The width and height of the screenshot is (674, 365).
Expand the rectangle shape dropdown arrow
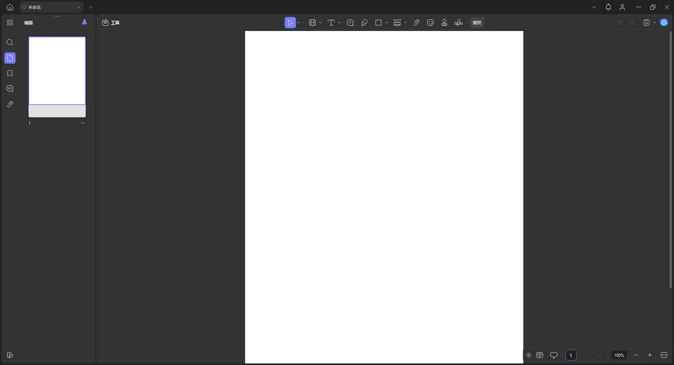click(x=386, y=23)
